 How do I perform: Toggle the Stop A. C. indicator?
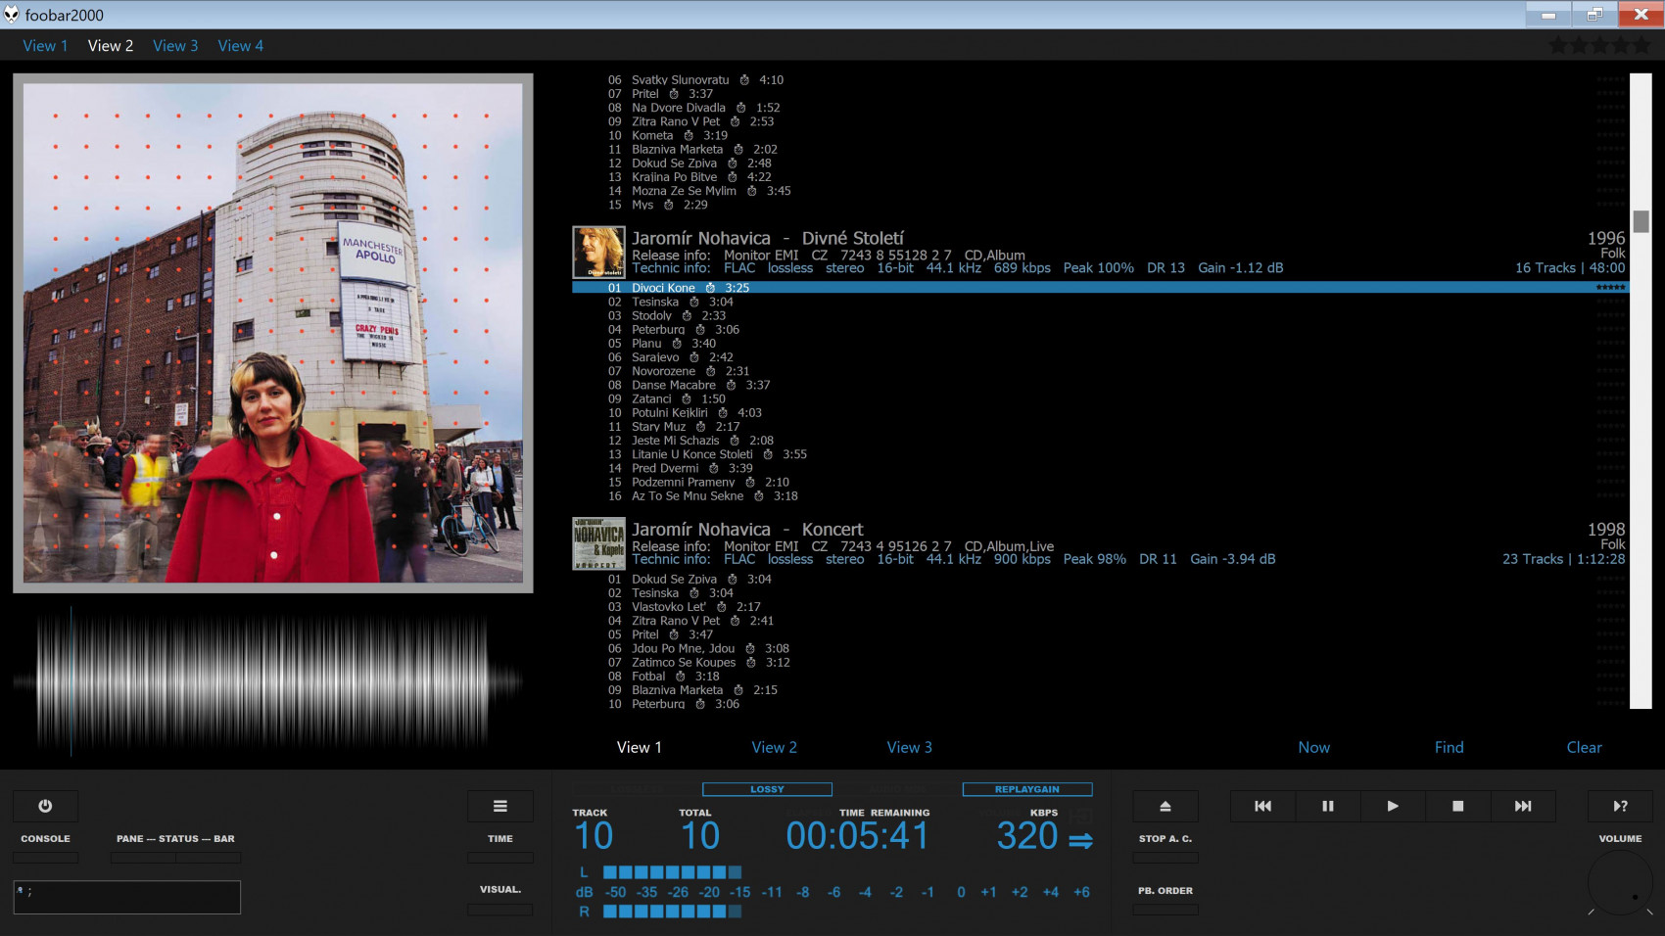point(1165,858)
